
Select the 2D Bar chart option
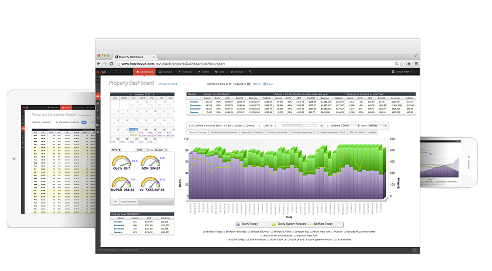coord(233,126)
